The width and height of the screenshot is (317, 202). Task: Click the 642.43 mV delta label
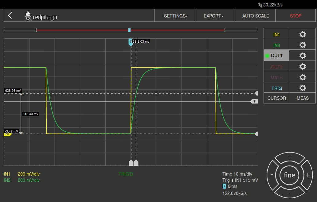click(30, 114)
